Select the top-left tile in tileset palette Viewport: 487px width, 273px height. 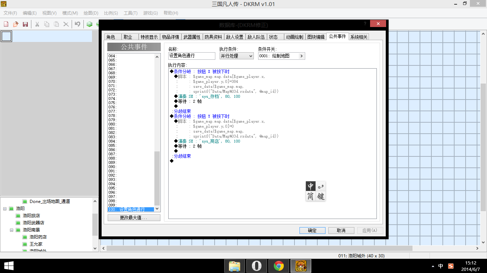pyautogui.click(x=6, y=36)
